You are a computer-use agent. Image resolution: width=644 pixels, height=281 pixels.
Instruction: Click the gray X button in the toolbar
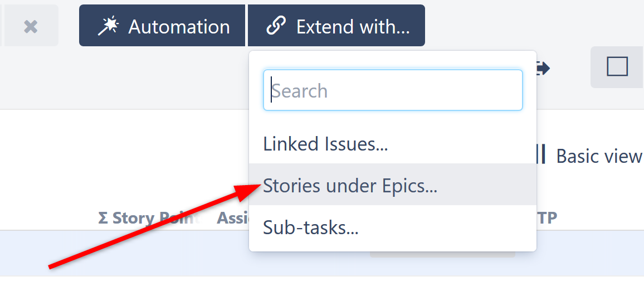31,26
